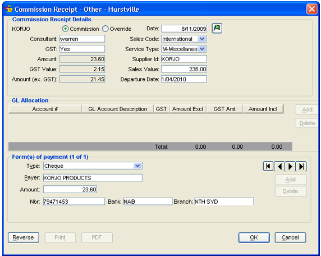
Task: Click the Cancel button
Action: pyautogui.click(x=290, y=237)
